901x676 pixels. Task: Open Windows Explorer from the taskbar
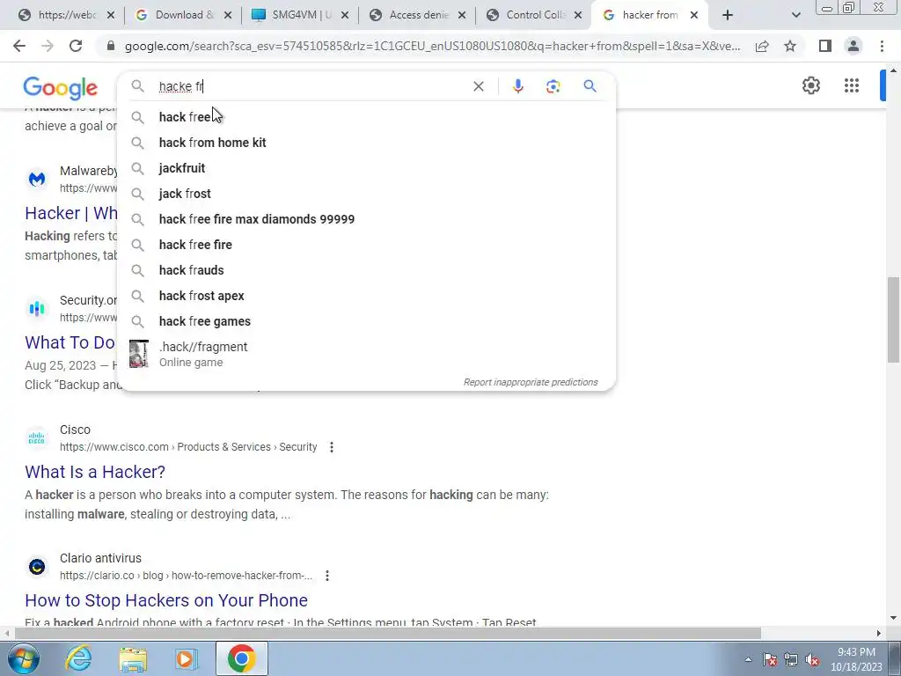point(133,658)
